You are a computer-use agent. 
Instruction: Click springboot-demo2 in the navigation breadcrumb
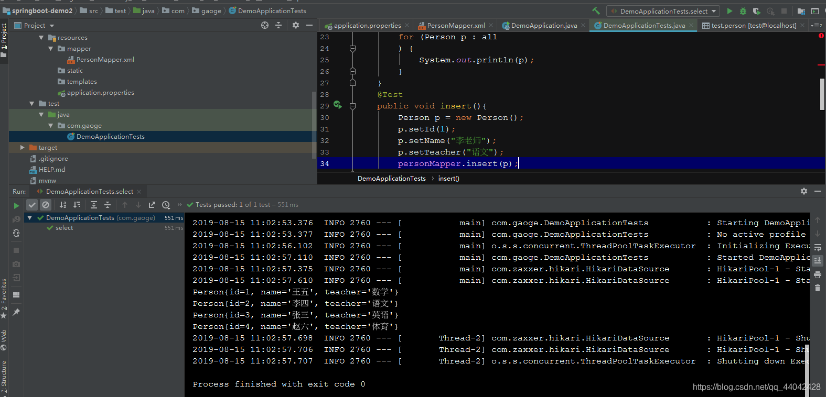click(x=38, y=10)
